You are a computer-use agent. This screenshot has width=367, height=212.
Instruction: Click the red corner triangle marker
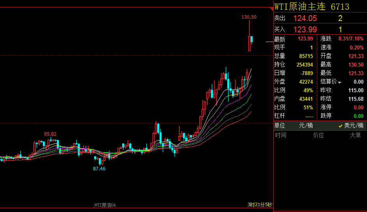point(272,9)
